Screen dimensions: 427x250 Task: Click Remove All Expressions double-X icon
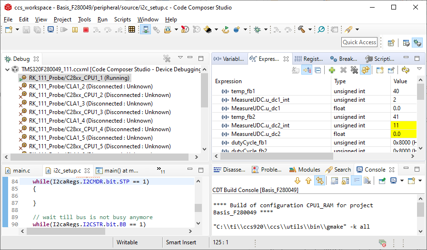point(354,70)
